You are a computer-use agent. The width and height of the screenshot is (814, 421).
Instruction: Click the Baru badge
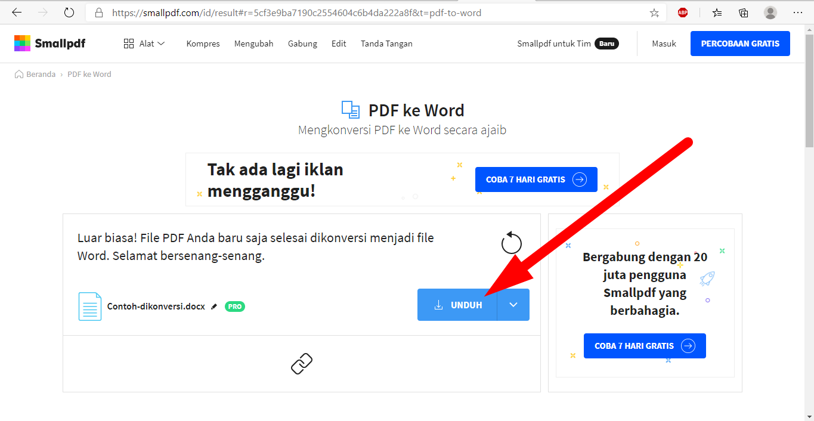606,44
